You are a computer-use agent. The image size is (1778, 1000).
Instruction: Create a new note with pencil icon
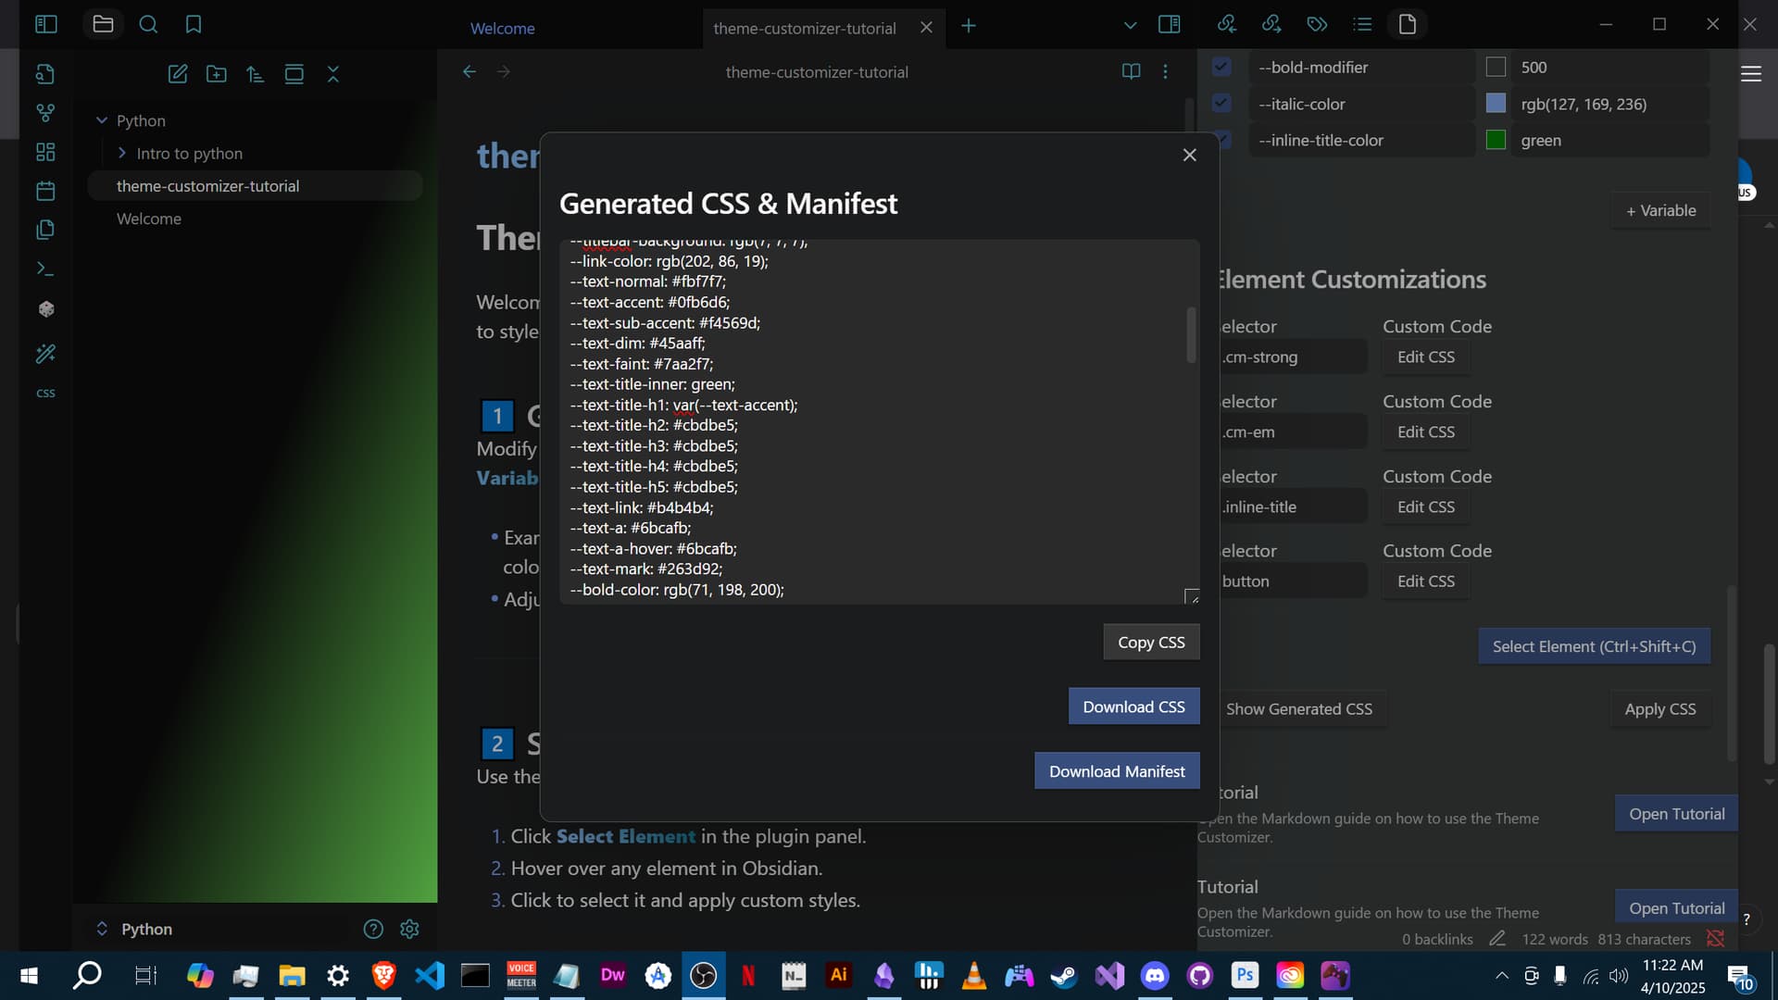178,74
